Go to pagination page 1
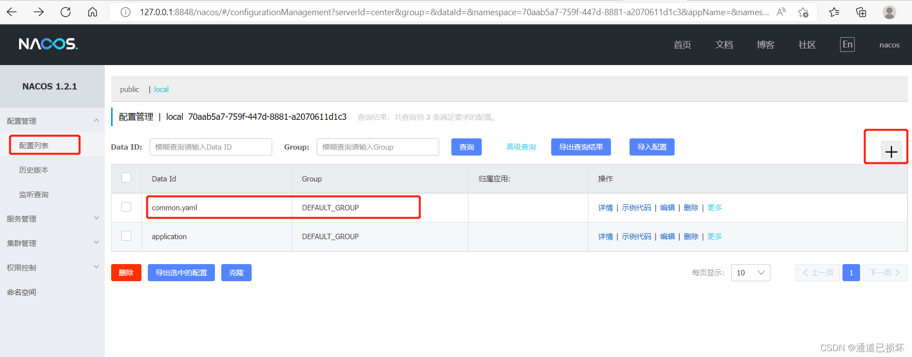912x357 pixels. click(x=851, y=272)
